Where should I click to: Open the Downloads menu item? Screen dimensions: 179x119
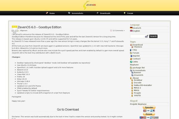click(x=105, y=13)
